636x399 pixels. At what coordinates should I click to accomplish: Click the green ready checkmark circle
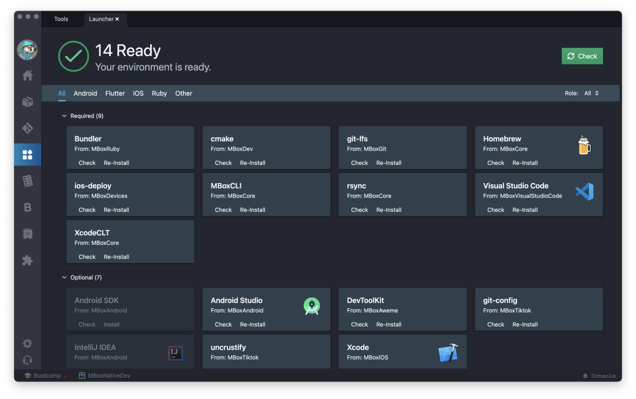tap(74, 56)
